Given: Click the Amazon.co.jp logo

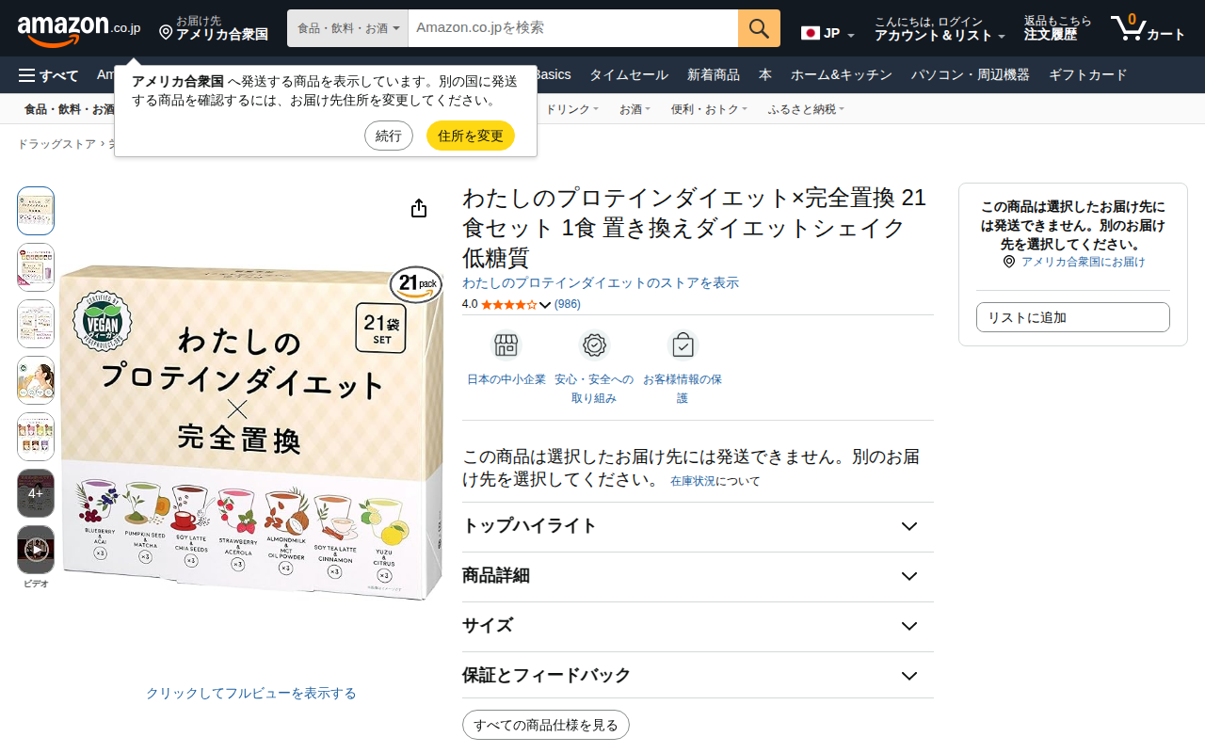Looking at the screenshot, I should (x=79, y=28).
